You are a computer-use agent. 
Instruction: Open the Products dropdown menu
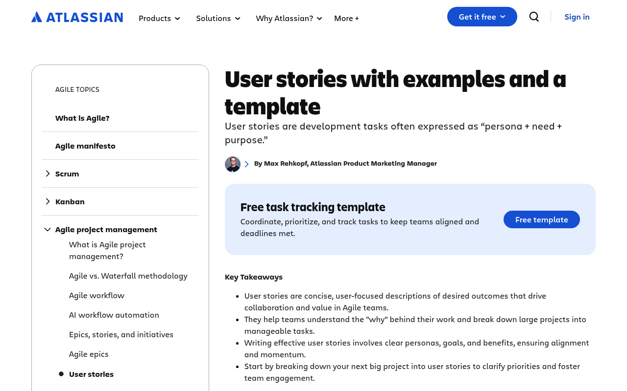[x=159, y=18]
